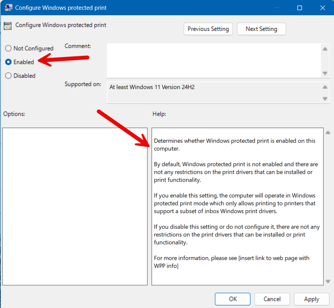Confirm with the OK button
This screenshot has width=334, height=308.
(x=233, y=299)
